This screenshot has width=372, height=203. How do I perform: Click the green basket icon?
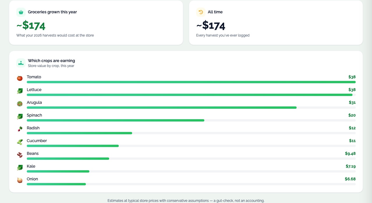tap(21, 12)
